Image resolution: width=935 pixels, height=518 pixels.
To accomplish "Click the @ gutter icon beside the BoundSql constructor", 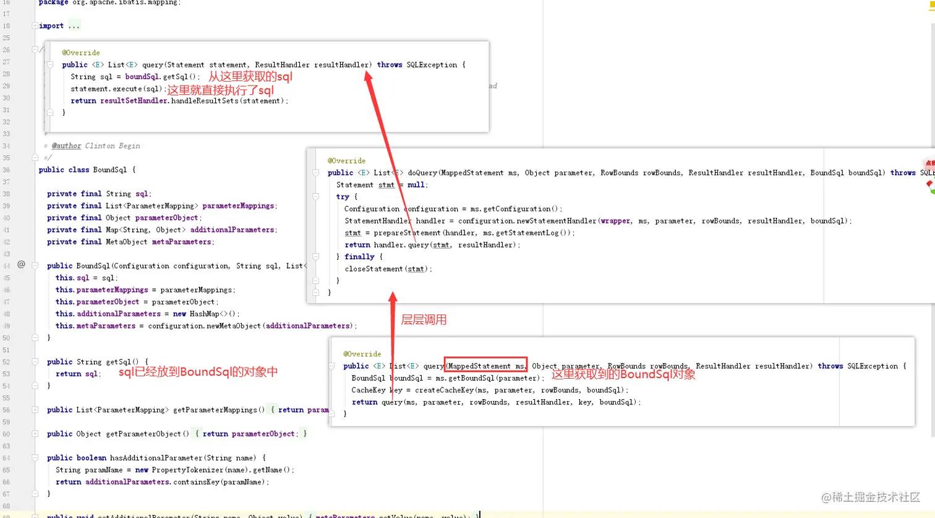I will pos(21,264).
